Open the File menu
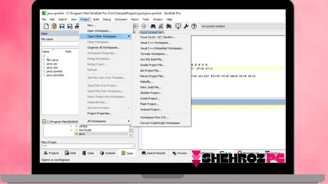 (x=44, y=19)
